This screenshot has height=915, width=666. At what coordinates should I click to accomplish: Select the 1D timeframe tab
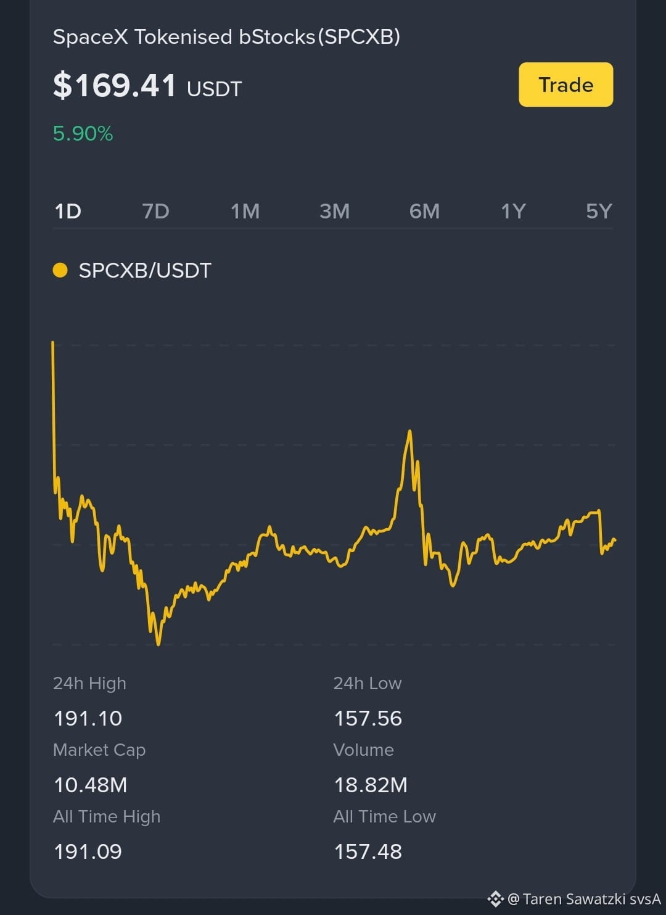click(x=68, y=212)
